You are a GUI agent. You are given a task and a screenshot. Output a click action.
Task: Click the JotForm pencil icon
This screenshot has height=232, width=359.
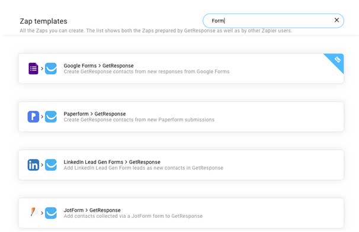point(33,212)
